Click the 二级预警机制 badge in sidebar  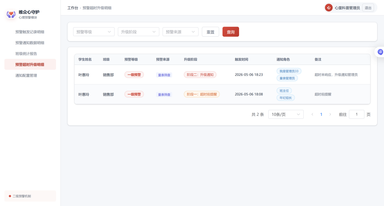[30, 196]
